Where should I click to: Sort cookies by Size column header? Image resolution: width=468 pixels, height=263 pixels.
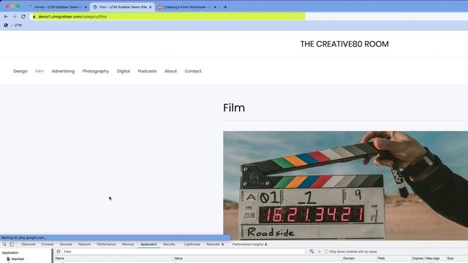coord(450,258)
